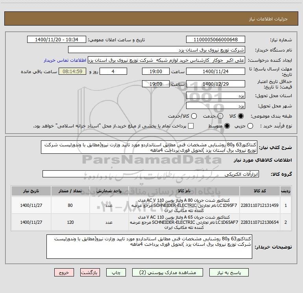Screen dimensions: 303x293
Task: Click the buyer organization name field
Action: point(157,50)
